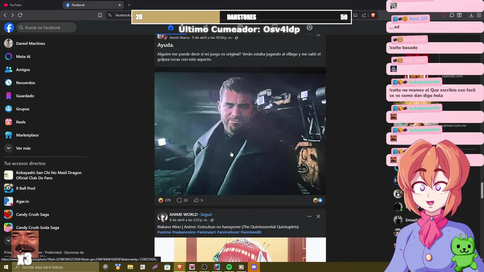The height and width of the screenshot is (272, 484).
Task: Open the Facebook logo home link
Action: pos(9,28)
